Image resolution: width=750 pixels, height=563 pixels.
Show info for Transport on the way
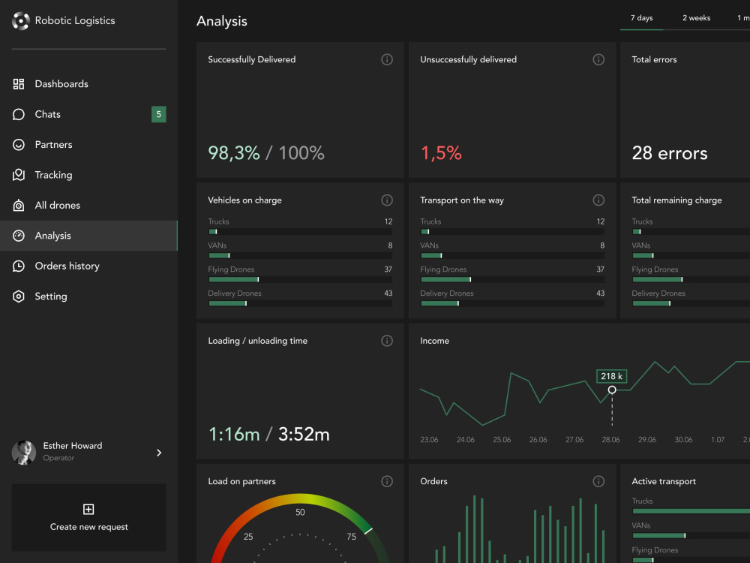[598, 200]
